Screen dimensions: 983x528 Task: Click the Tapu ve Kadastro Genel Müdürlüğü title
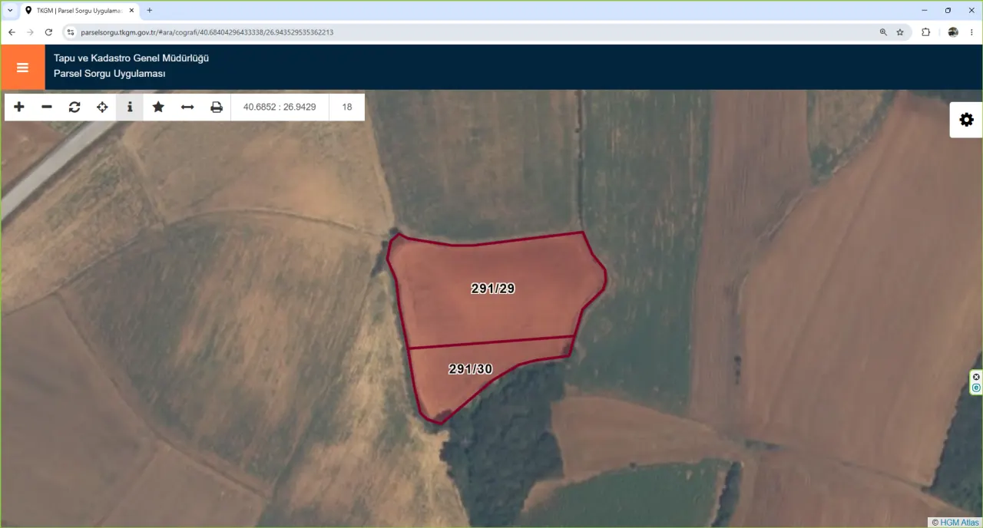tap(131, 58)
